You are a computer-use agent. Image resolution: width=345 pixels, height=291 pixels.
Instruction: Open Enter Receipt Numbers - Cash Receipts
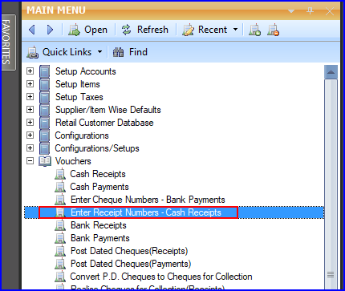[146, 212]
